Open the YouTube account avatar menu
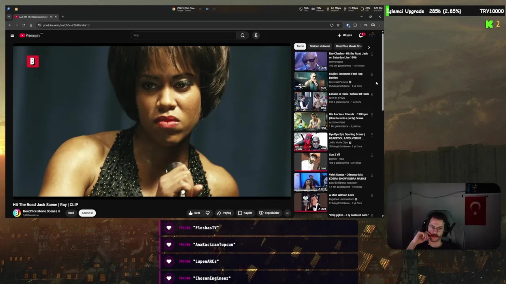The width and height of the screenshot is (506, 284). (x=372, y=35)
